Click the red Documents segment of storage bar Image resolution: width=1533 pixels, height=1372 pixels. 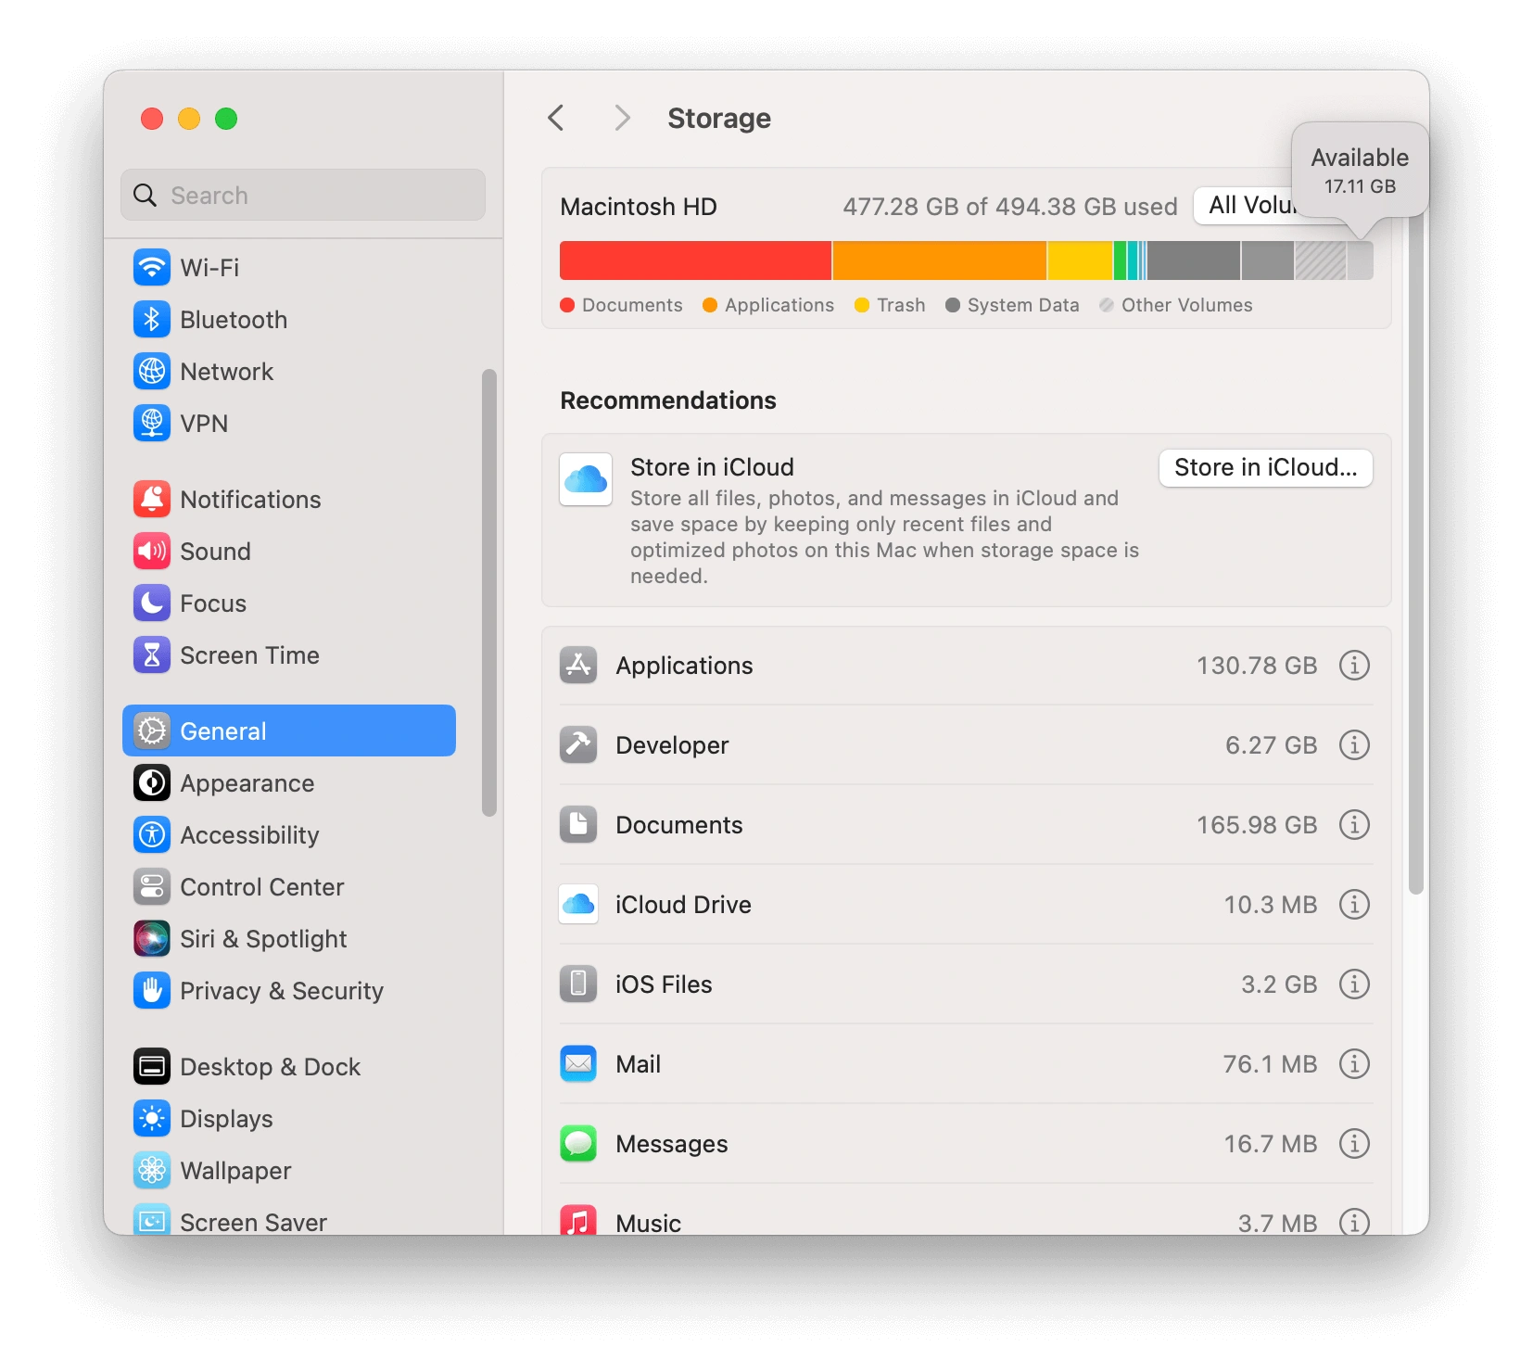pos(693,260)
